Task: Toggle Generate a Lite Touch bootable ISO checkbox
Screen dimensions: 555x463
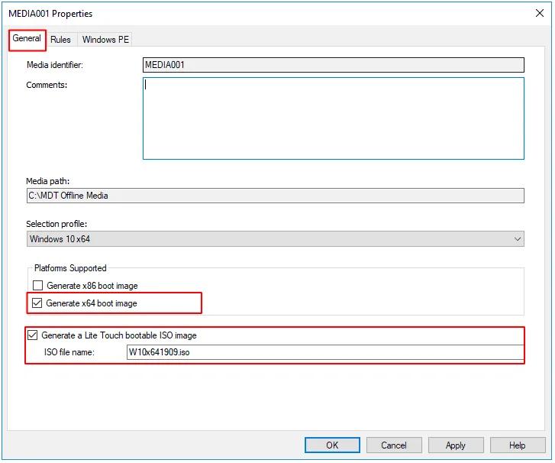Action: [x=33, y=335]
